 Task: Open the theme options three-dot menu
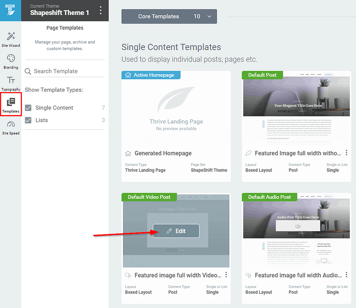(x=100, y=11)
